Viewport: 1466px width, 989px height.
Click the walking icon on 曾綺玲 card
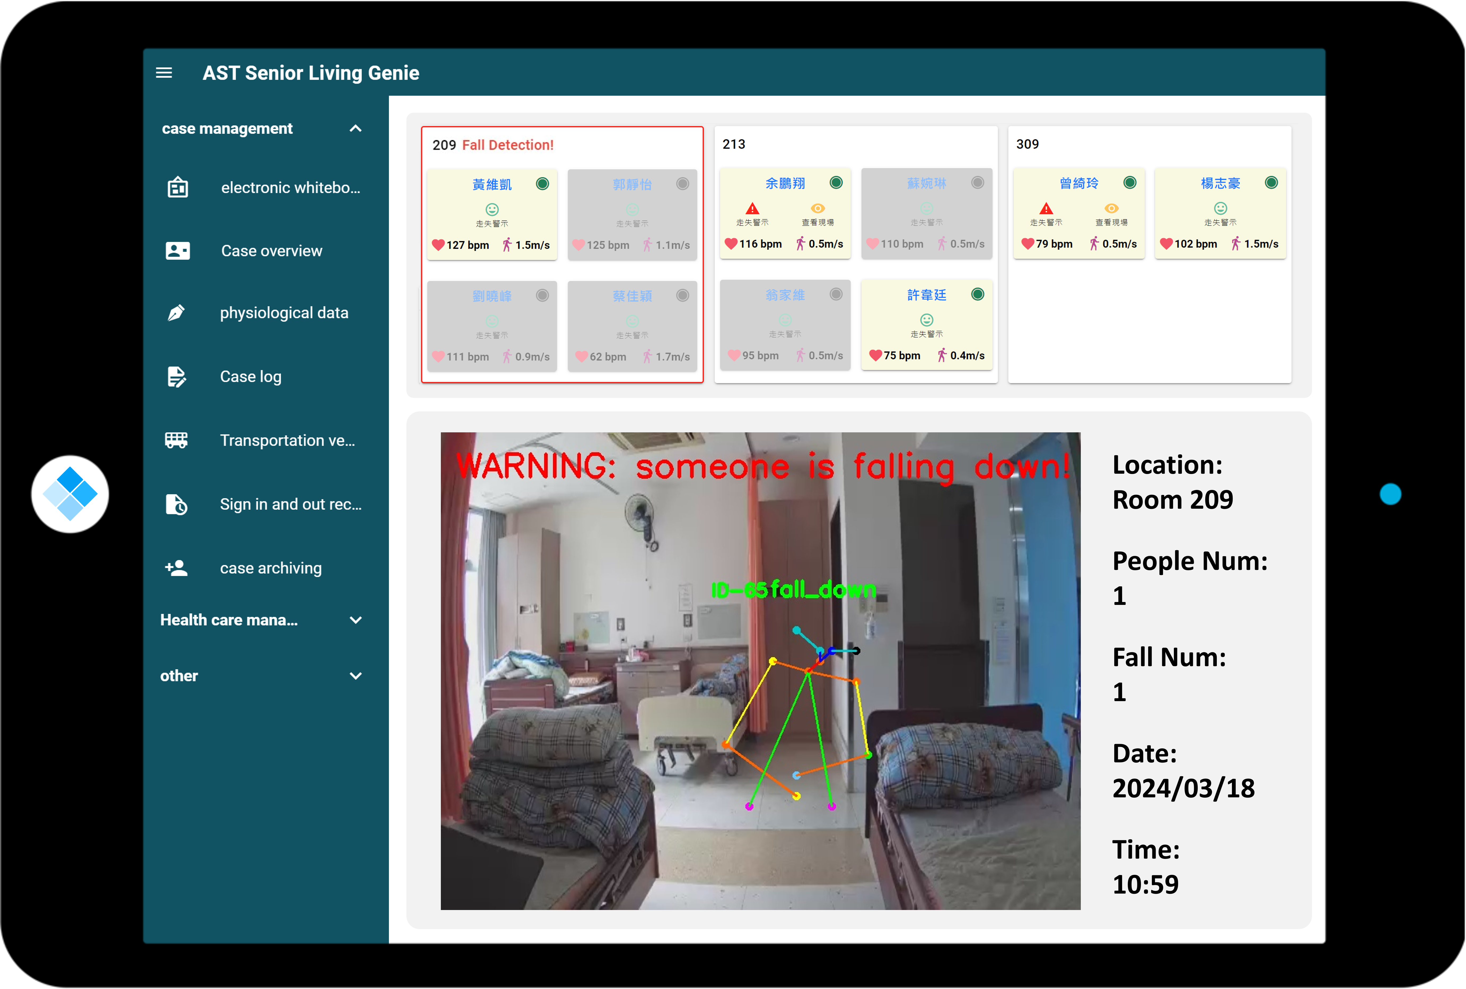(x=1094, y=243)
